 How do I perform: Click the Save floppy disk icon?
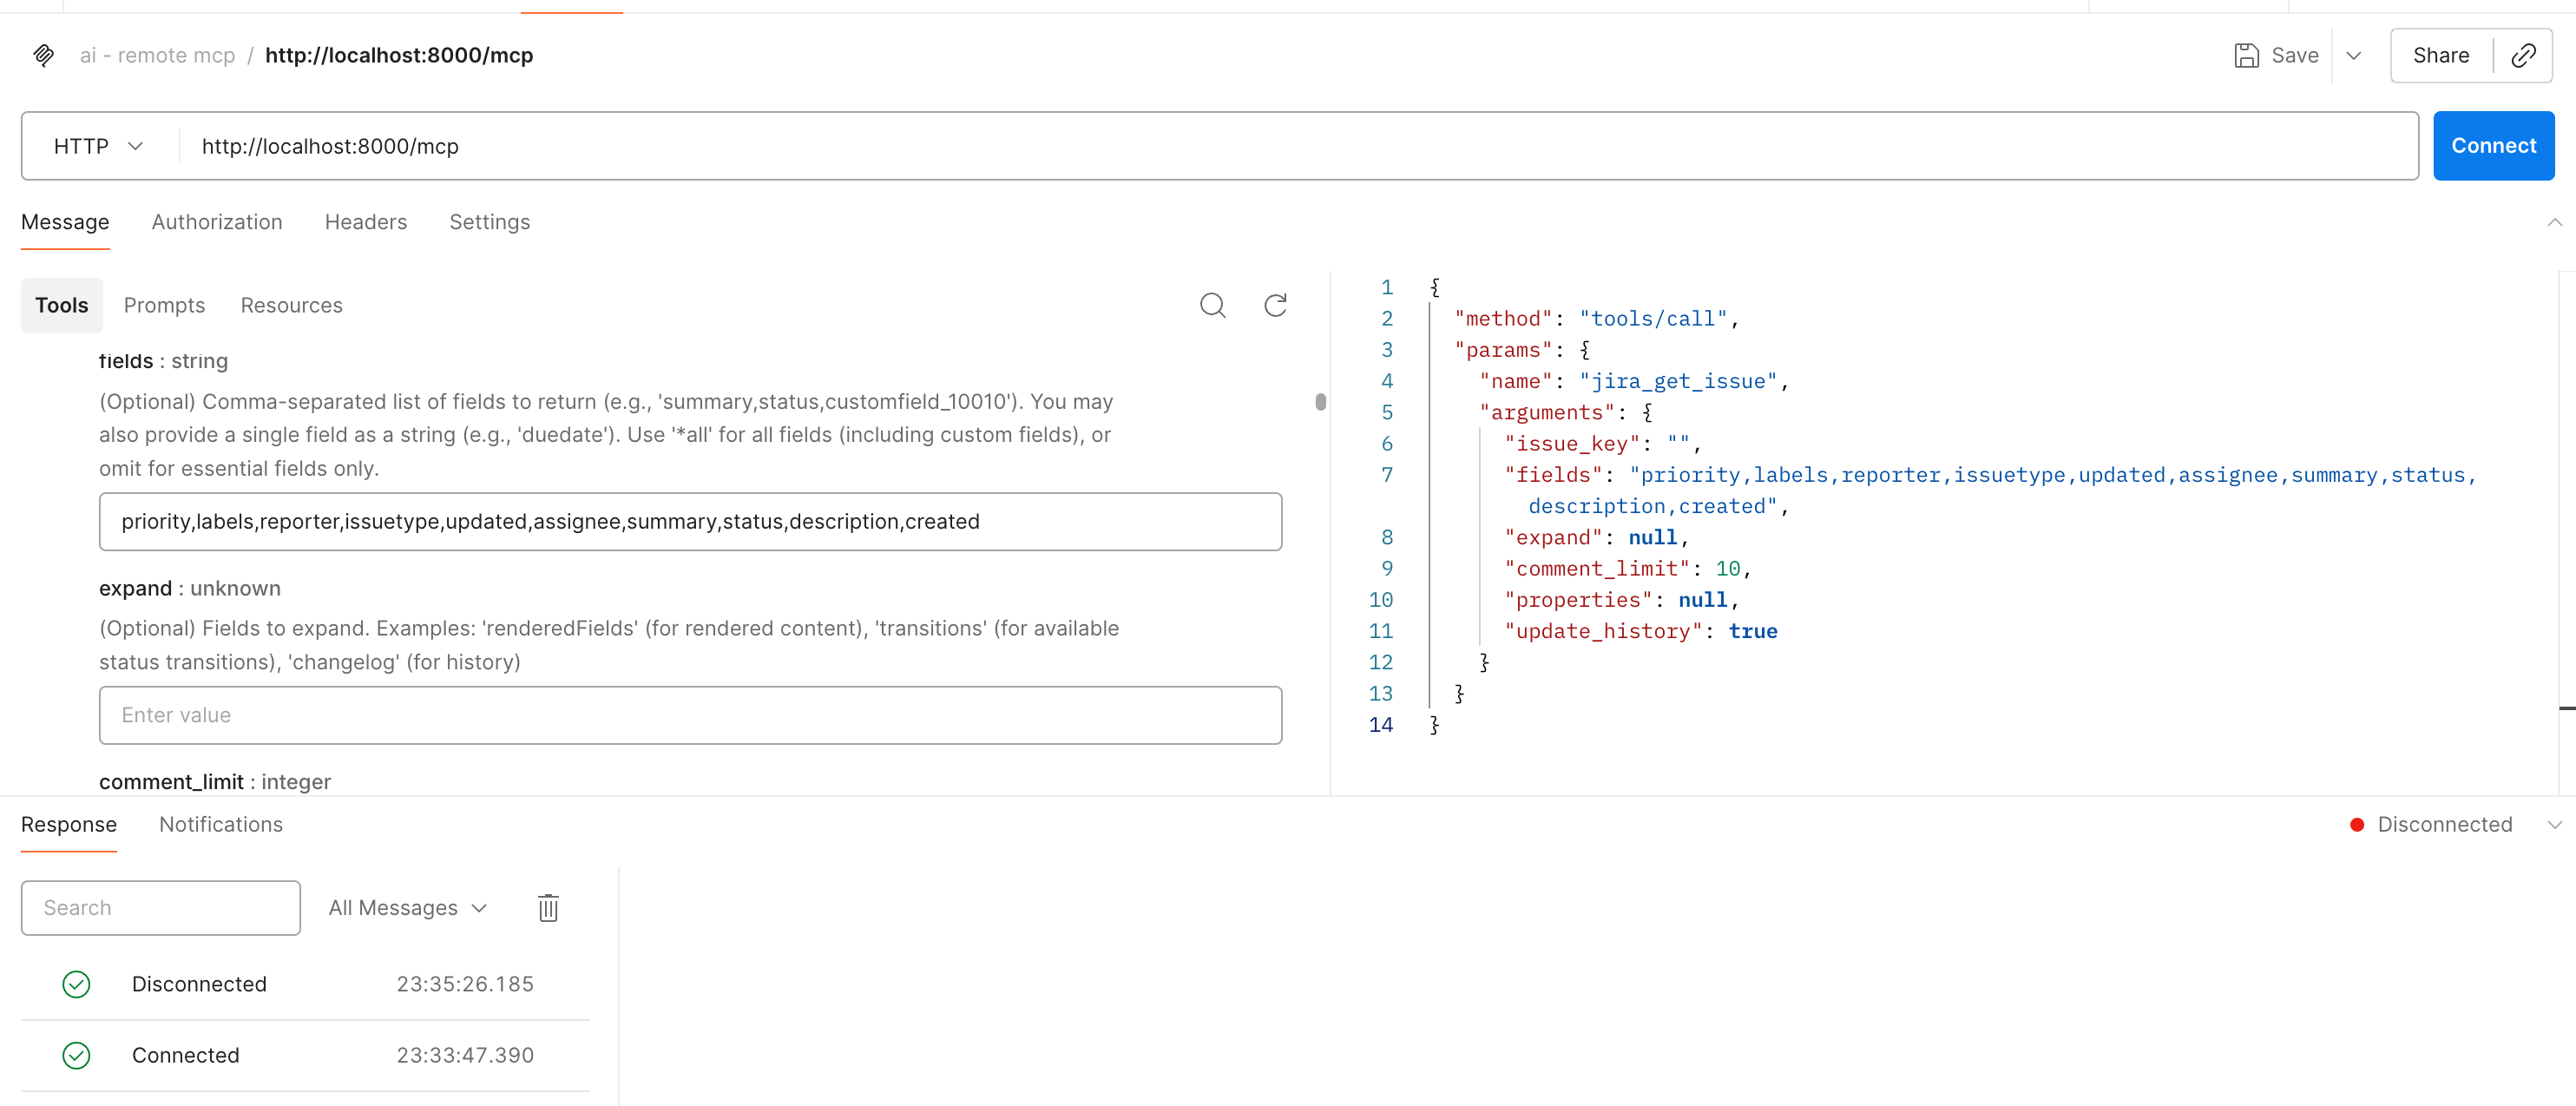point(2246,55)
